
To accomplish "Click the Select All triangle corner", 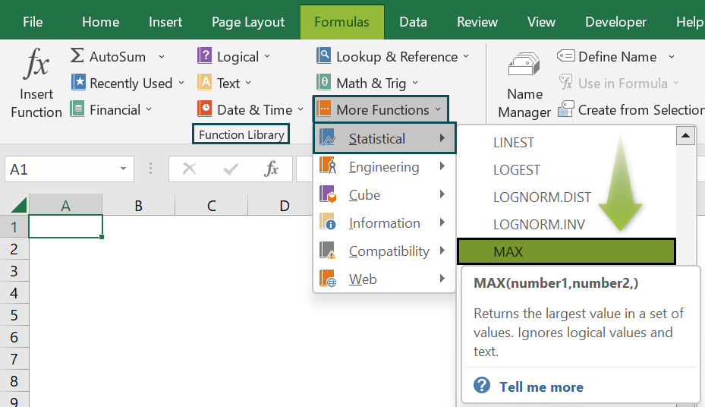I will click(x=18, y=205).
